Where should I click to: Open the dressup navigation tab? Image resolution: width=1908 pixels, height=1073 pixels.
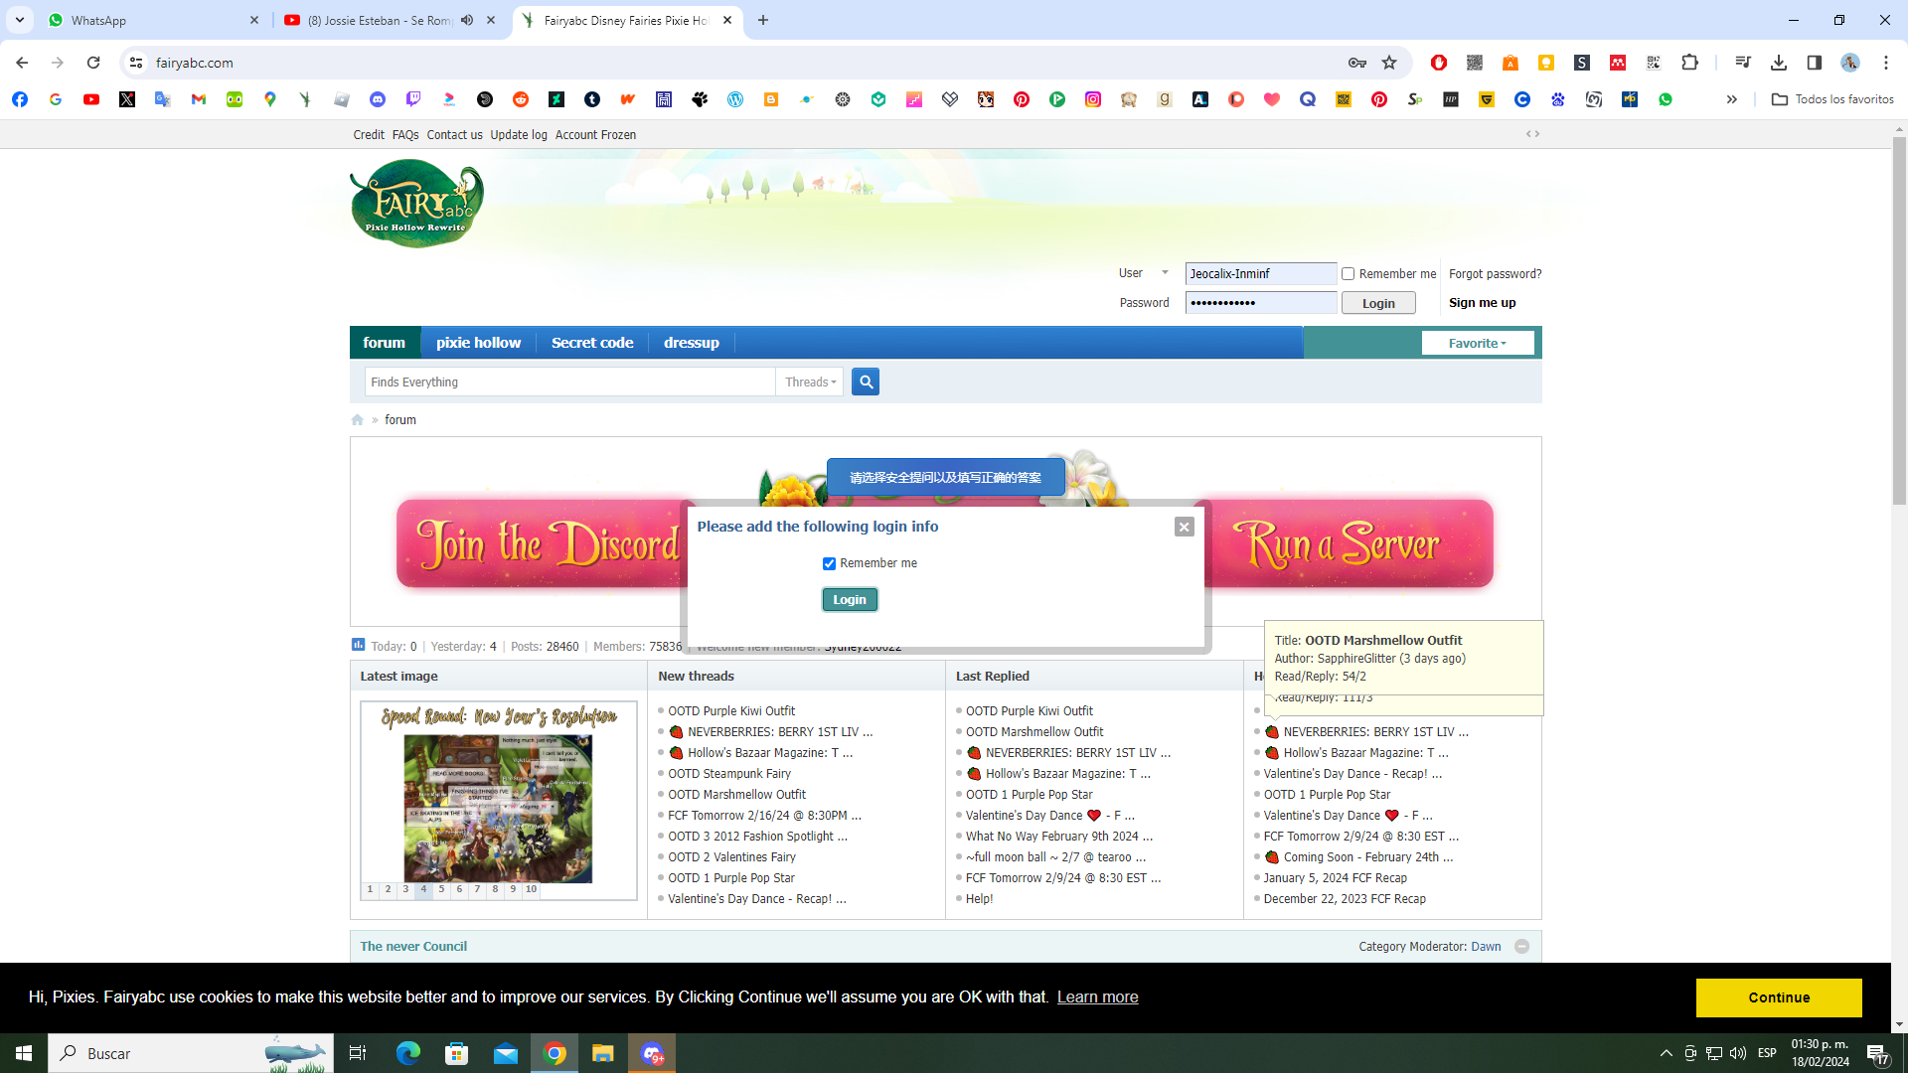click(x=692, y=343)
